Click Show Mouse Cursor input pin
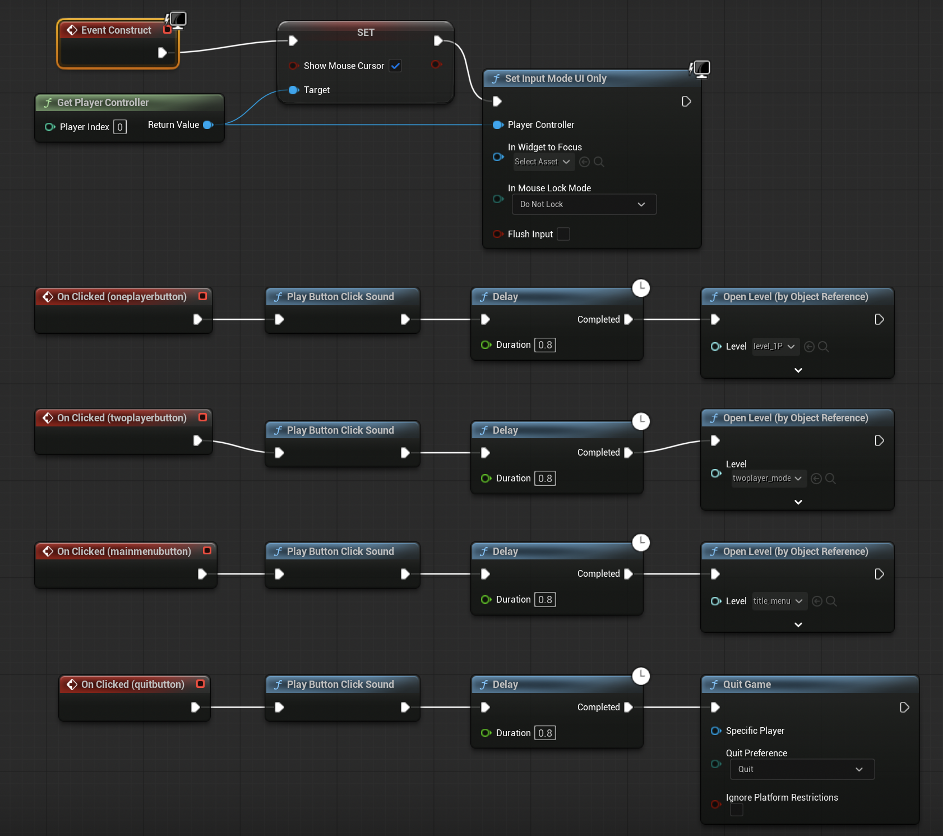The height and width of the screenshot is (836, 943). (293, 66)
